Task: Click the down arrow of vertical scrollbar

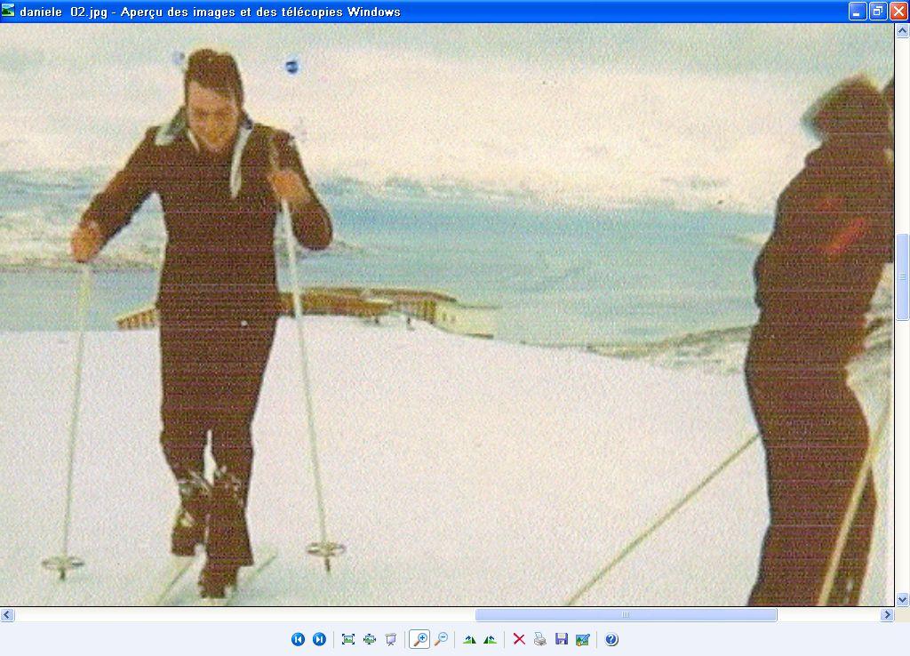Action: click(x=902, y=599)
